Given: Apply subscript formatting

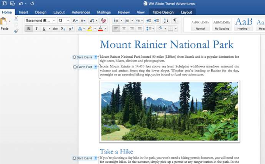Looking at the screenshot, I should click(63, 29).
